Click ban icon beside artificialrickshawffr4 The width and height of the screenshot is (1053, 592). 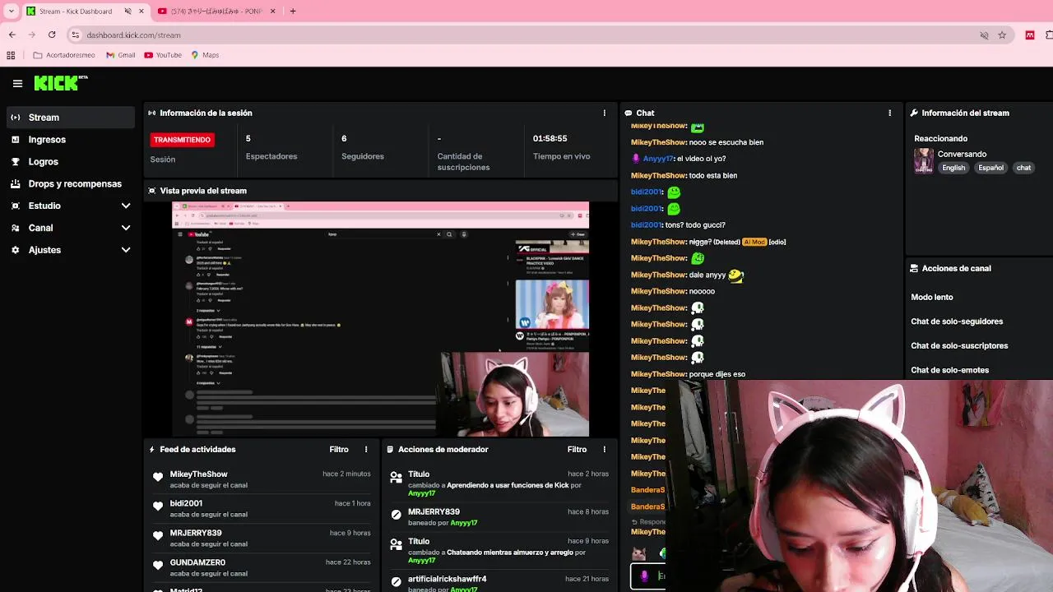[x=396, y=581]
